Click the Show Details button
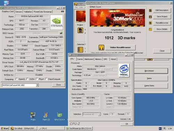Screen dimensions: 174x131 tap(162, 29)
